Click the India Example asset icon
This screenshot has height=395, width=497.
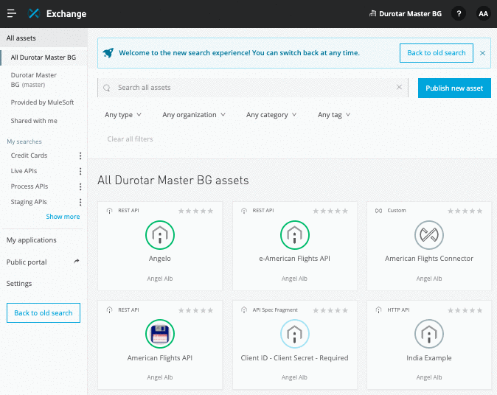click(429, 334)
